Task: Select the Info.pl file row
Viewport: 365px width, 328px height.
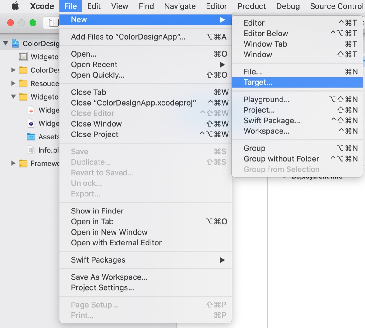Action: click(30, 150)
